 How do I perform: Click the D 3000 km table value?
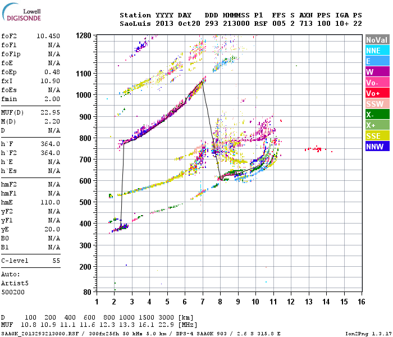click(166, 317)
